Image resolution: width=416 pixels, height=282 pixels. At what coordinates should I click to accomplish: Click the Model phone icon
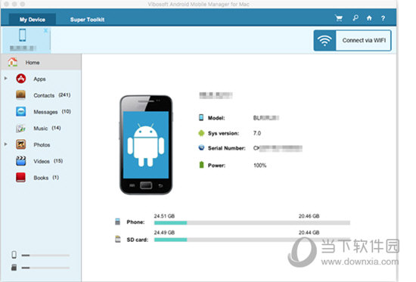201,117
